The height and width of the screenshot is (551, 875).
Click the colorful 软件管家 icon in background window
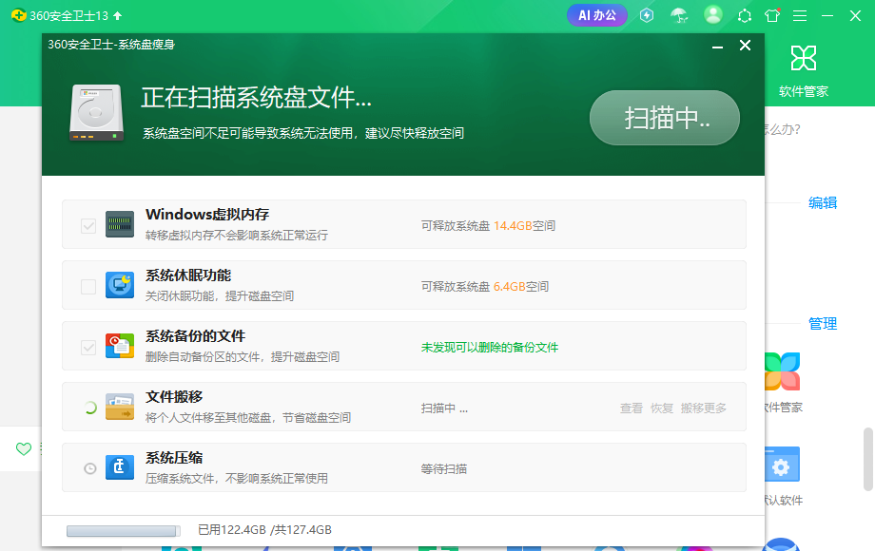tap(783, 371)
